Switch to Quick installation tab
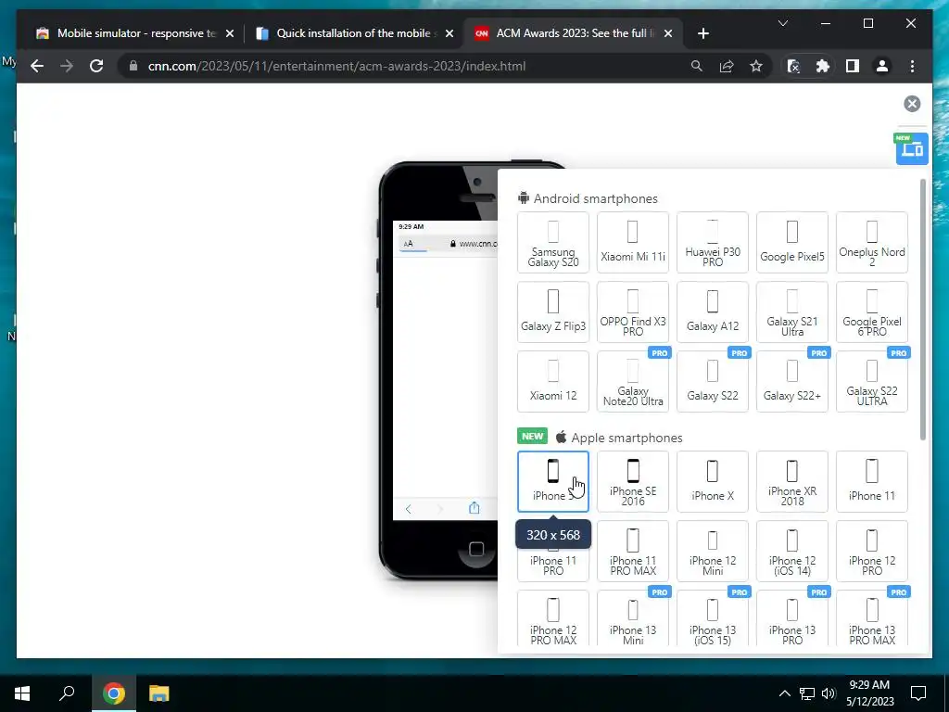This screenshot has width=949, height=712. click(x=354, y=33)
